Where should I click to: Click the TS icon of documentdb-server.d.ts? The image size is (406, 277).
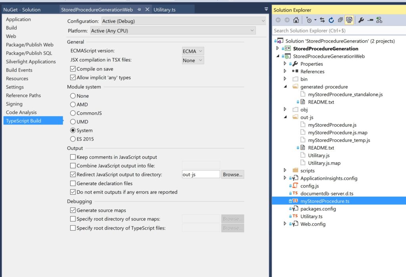coord(295,193)
